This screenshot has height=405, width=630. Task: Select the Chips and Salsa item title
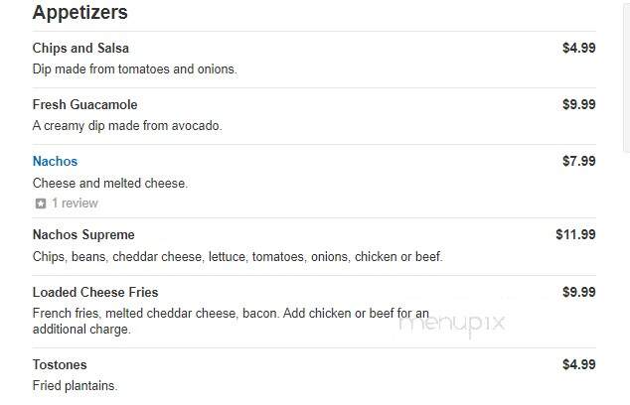pos(80,49)
